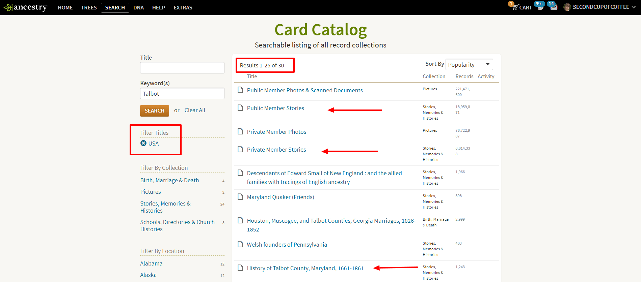
Task: Click the USA filter title link
Action: click(x=154, y=144)
